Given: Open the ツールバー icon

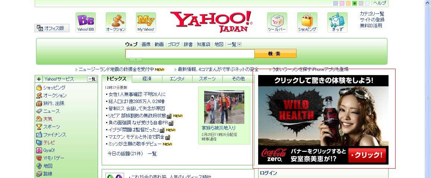Looking at the screenshot, I should [277, 22].
